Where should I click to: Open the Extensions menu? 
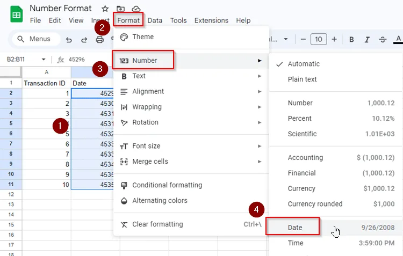211,20
